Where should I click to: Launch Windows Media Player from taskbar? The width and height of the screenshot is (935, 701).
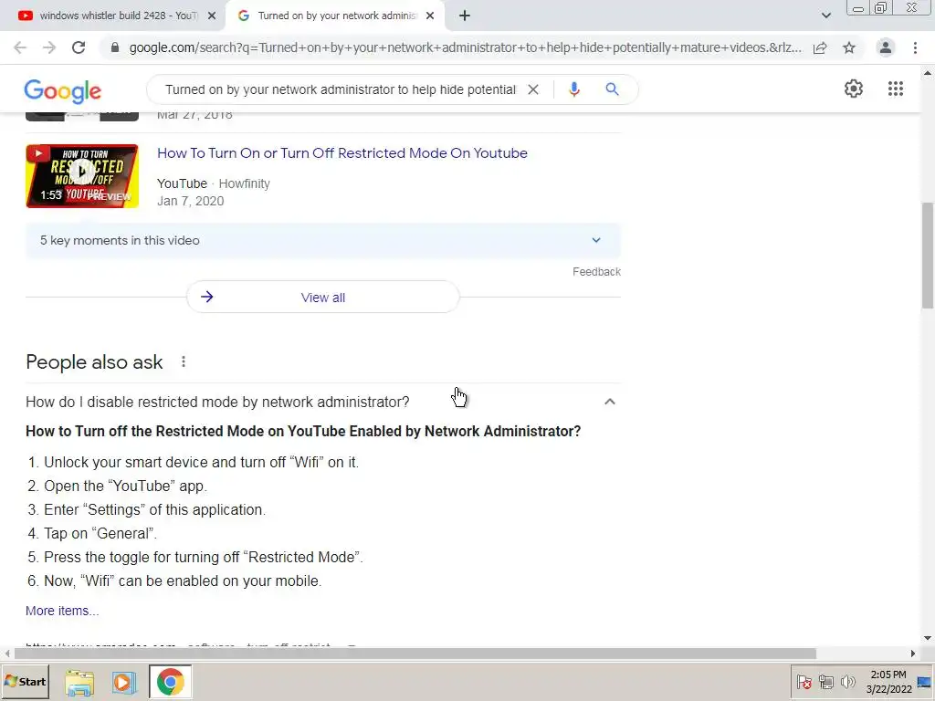tap(124, 683)
